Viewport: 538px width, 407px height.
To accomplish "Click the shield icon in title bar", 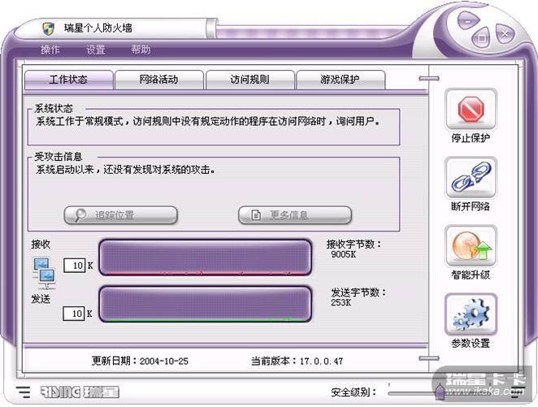I will pyautogui.click(x=49, y=28).
